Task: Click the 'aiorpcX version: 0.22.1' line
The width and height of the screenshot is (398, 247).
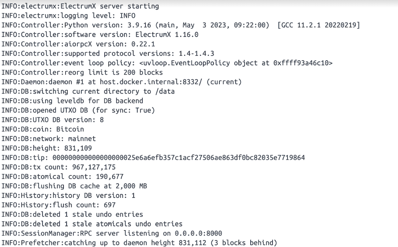Action: [x=78, y=44]
